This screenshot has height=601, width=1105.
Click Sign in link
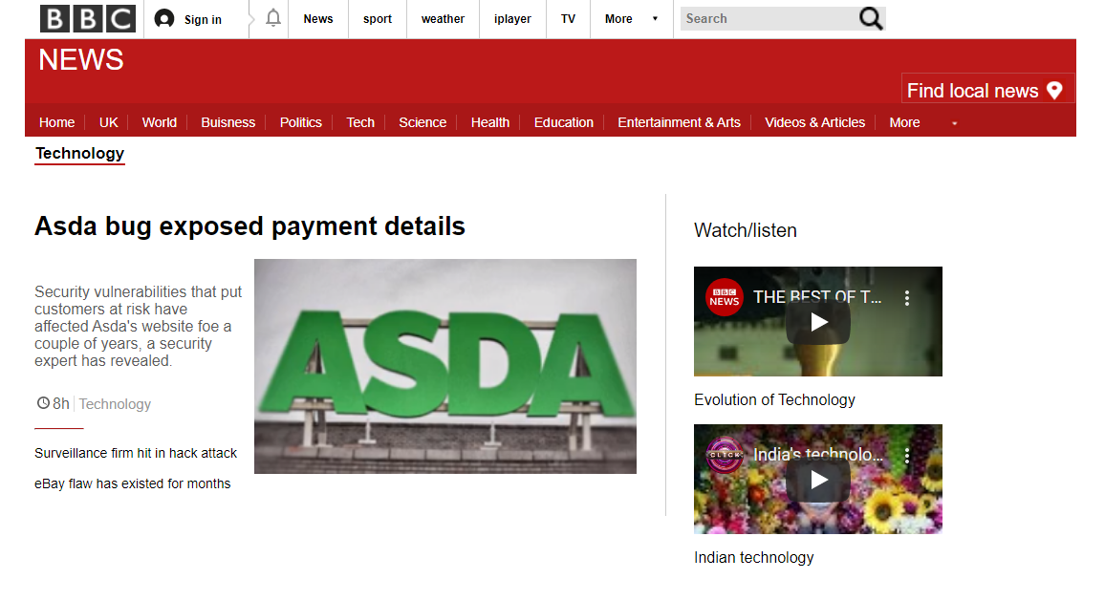(x=203, y=20)
